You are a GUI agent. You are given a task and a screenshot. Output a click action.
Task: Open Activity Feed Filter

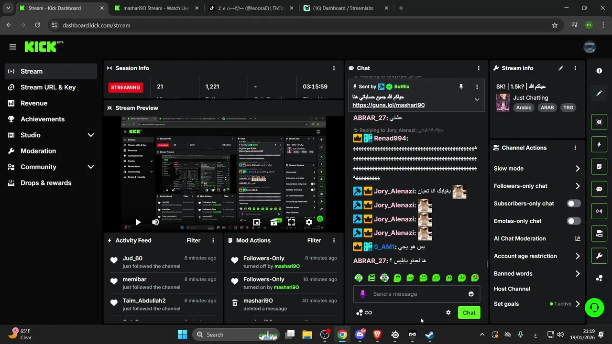coord(194,240)
